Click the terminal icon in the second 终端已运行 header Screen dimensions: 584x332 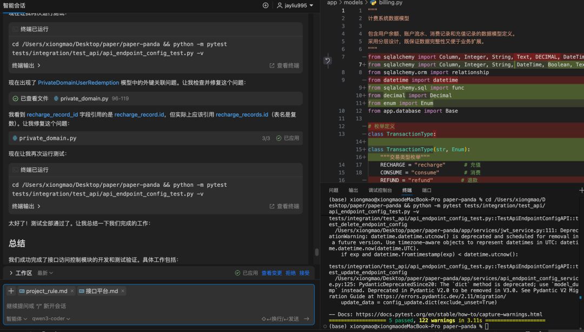pyautogui.click(x=15, y=170)
